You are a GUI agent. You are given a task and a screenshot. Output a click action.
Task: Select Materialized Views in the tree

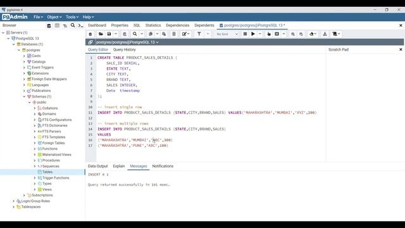click(x=56, y=155)
